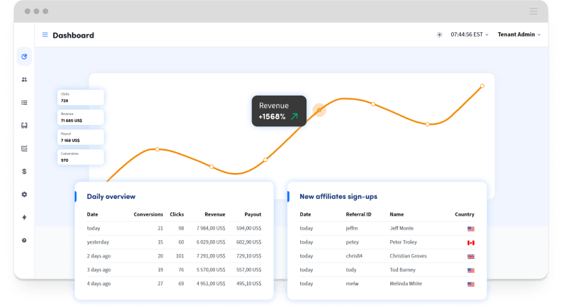This screenshot has width=562, height=307.
Task: Click the UK flag for Christian Groves
Action: (471, 257)
